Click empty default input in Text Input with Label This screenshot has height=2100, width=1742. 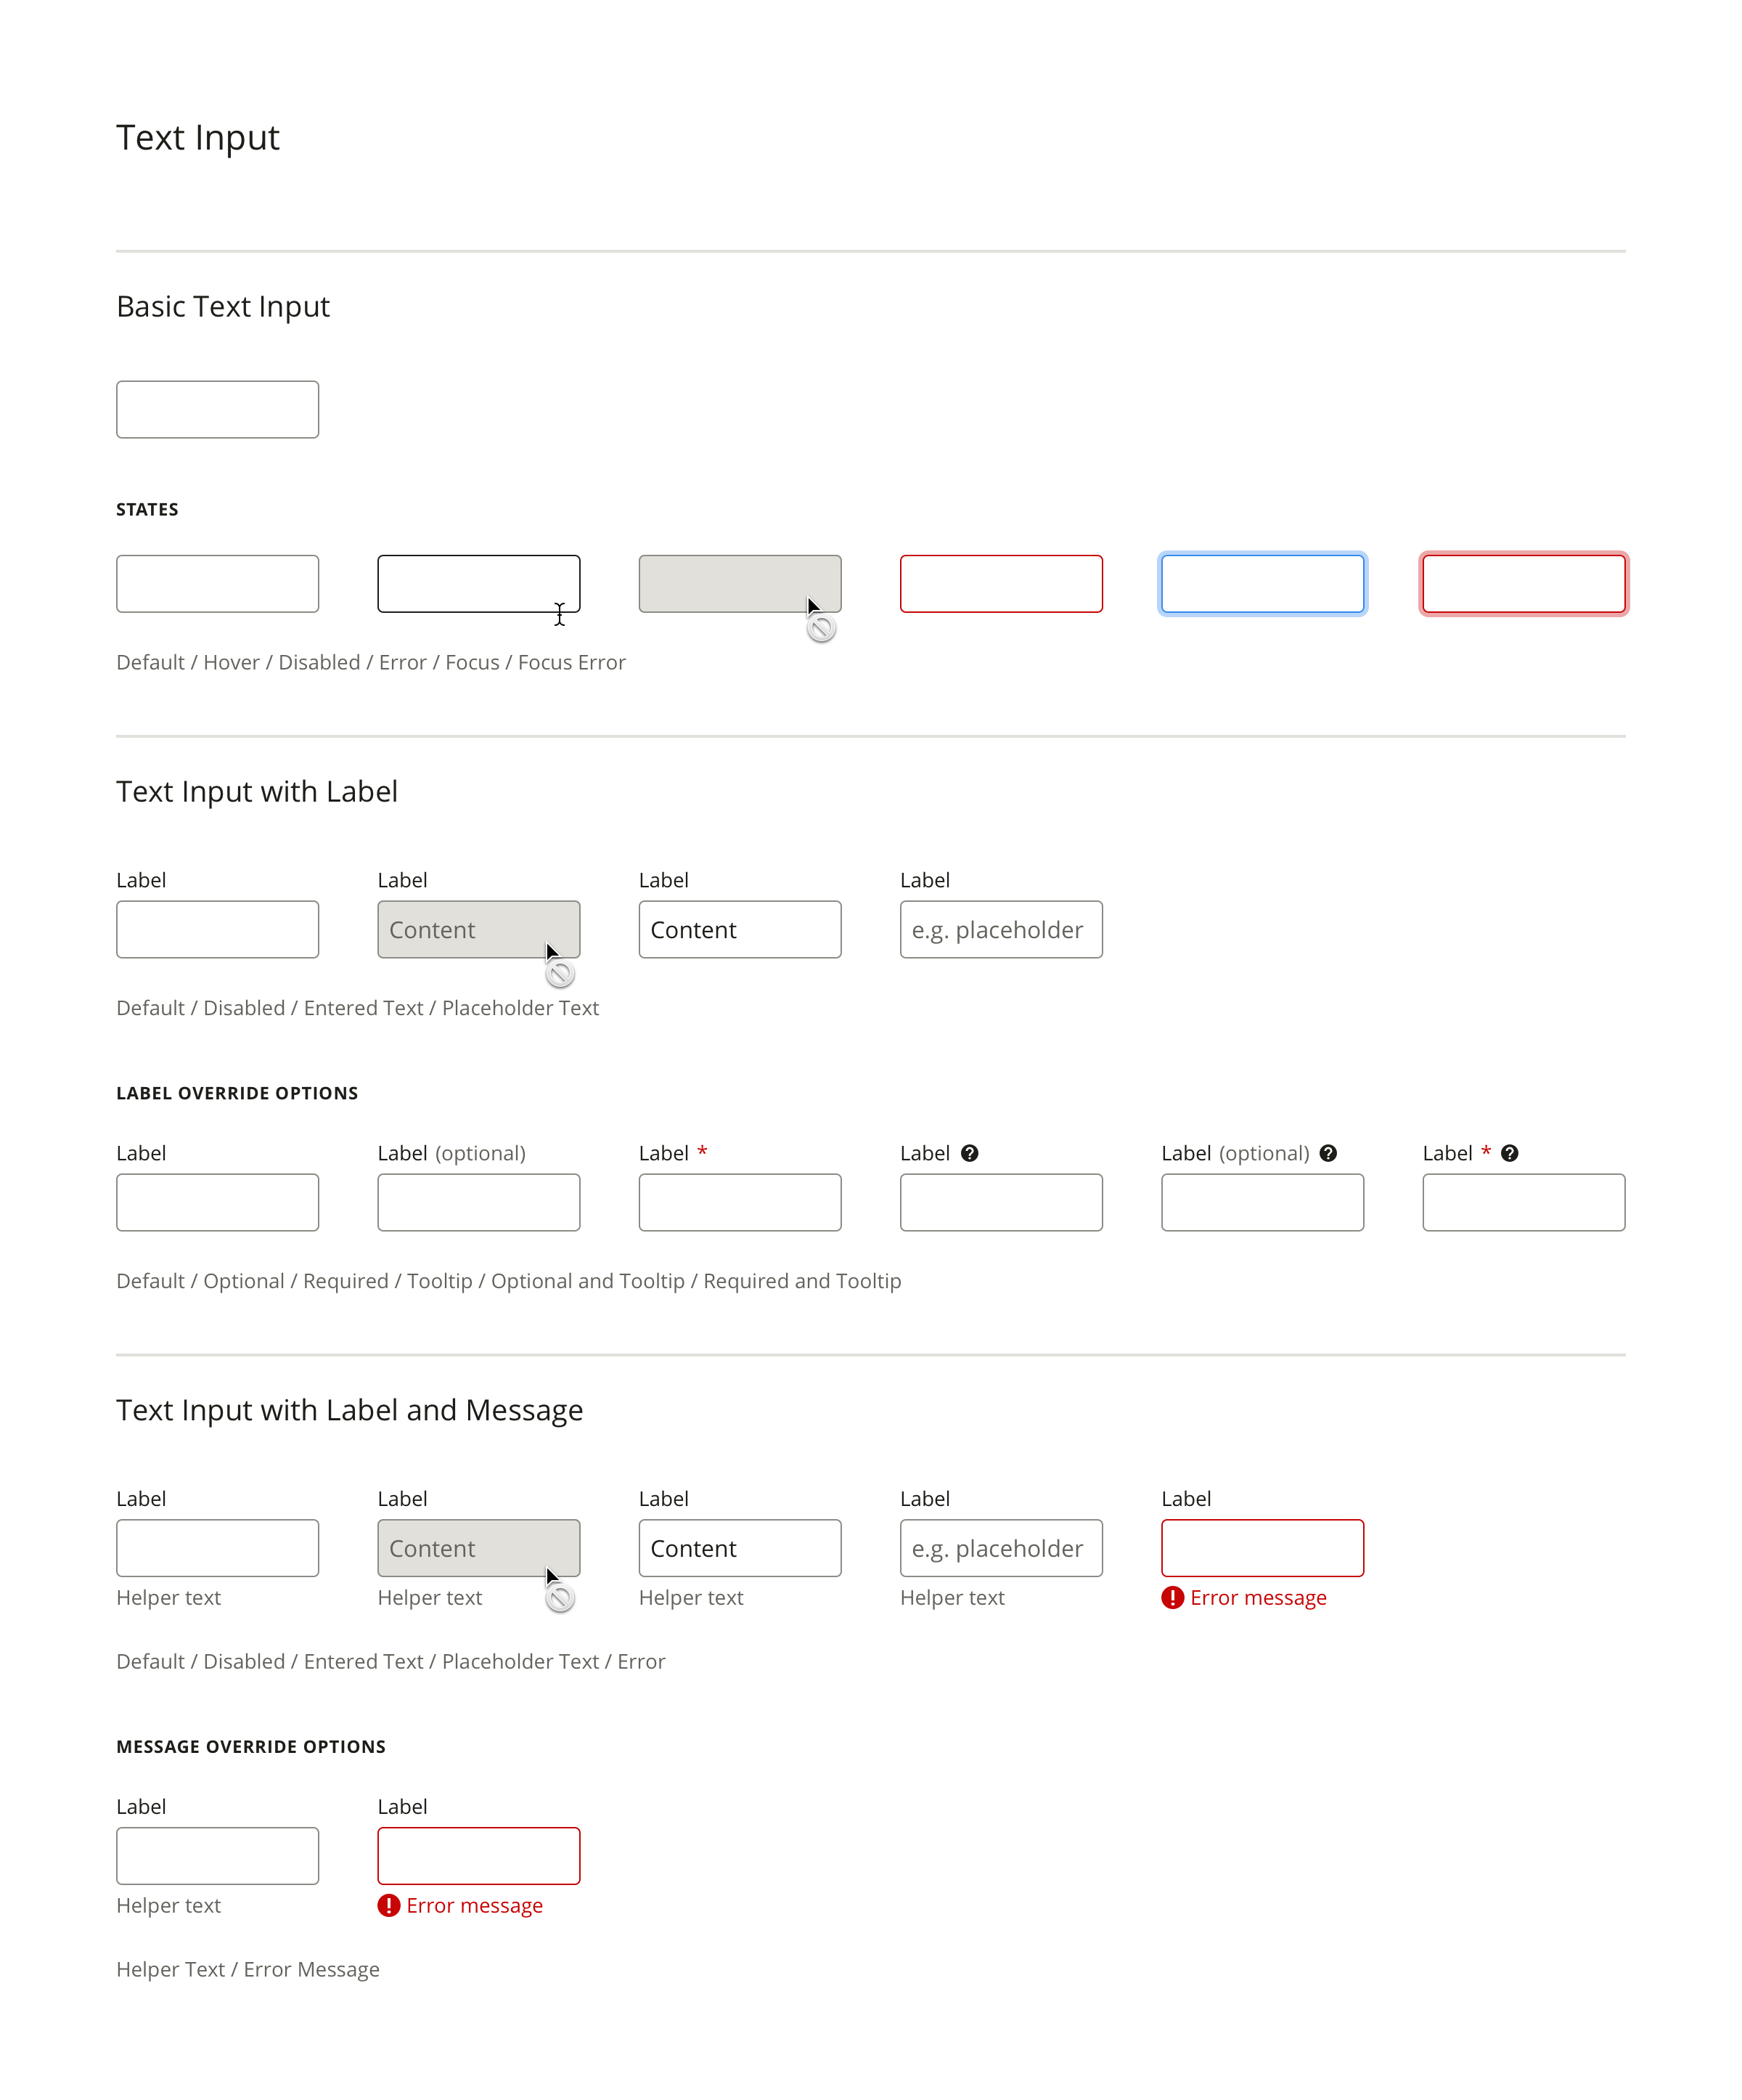217,929
